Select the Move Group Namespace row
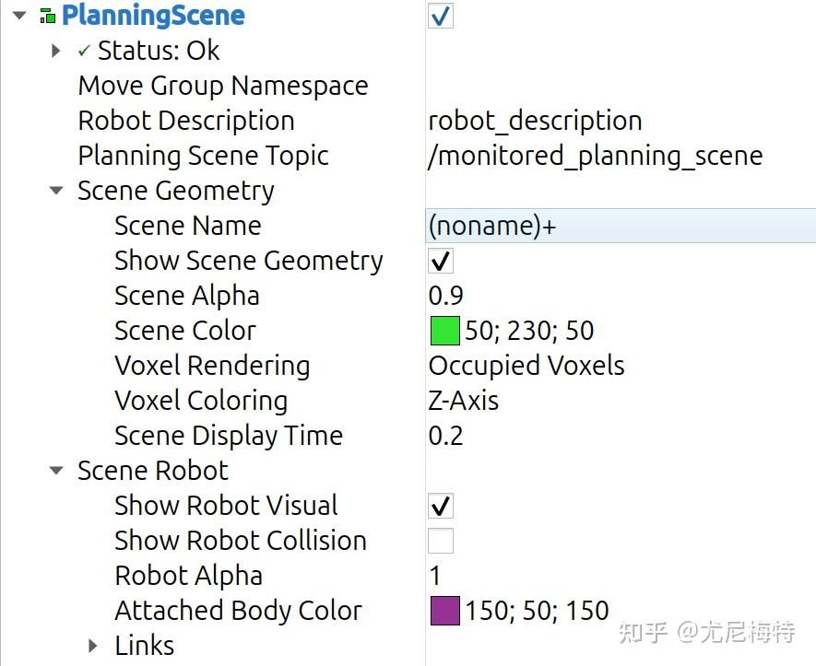The image size is (816, 666). pyautogui.click(x=223, y=86)
